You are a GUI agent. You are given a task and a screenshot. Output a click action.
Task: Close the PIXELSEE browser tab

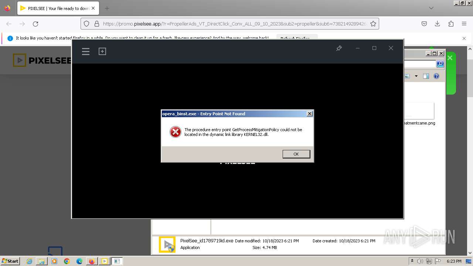[93, 8]
